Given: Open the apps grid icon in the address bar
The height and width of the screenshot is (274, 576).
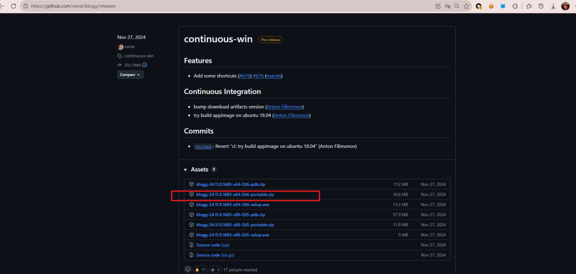Looking at the screenshot, I should 438,6.
